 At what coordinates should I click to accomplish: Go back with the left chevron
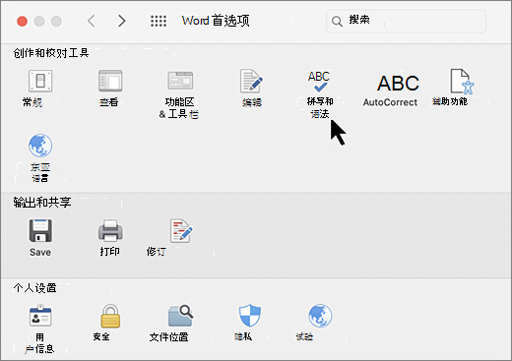[92, 21]
